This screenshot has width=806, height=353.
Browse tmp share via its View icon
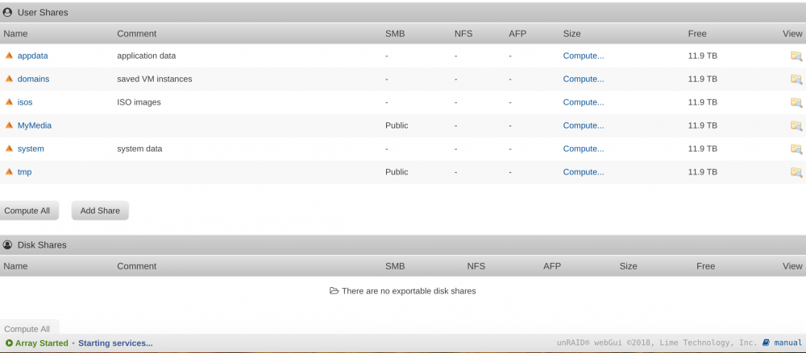point(796,172)
